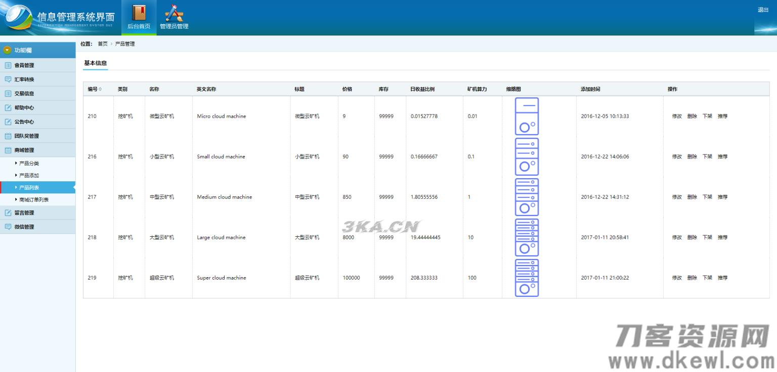
Task: Open 团队奖管理 in the sidebar
Action: coord(37,136)
